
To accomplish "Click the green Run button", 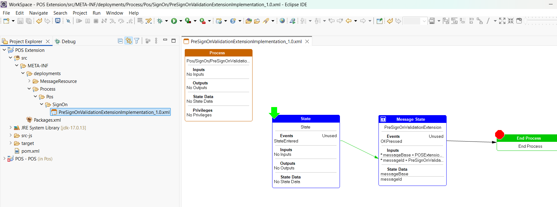I will coord(174,21).
